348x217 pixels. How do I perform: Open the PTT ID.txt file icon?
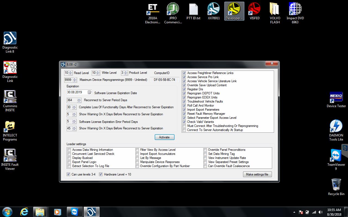tap(193, 11)
